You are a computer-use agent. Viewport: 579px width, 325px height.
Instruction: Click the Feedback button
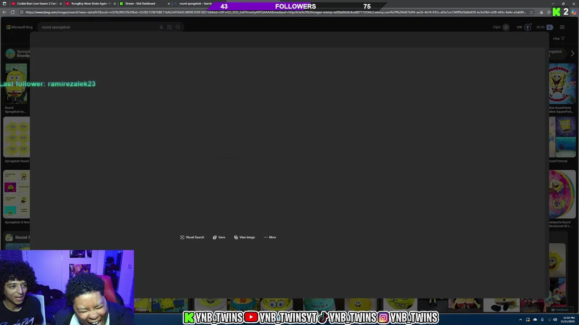click(x=560, y=310)
